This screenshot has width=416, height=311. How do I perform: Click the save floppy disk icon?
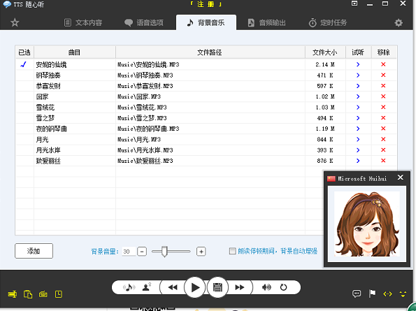(x=217, y=287)
